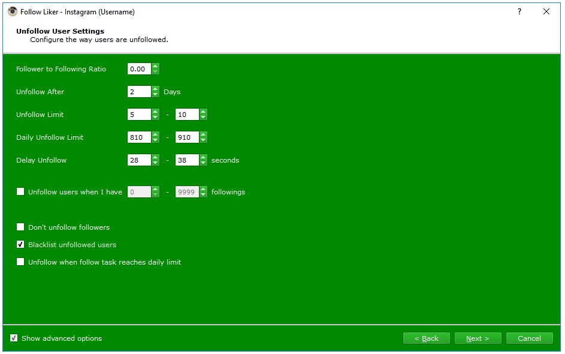The image size is (565, 354).
Task: Toggle Show advanced options checkbox
Action: [x=14, y=338]
